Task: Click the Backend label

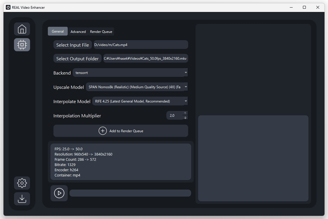Action: 62,73
